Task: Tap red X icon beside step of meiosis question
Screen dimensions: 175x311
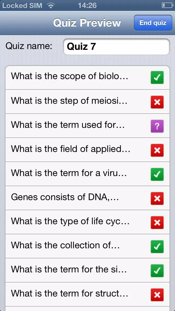Action: point(157,102)
